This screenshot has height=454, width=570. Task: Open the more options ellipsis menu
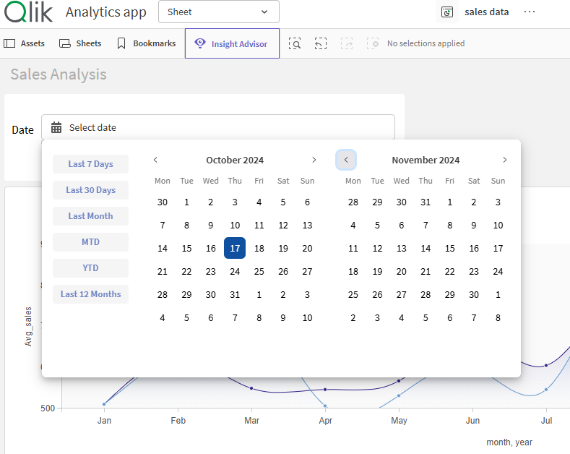[x=530, y=12]
